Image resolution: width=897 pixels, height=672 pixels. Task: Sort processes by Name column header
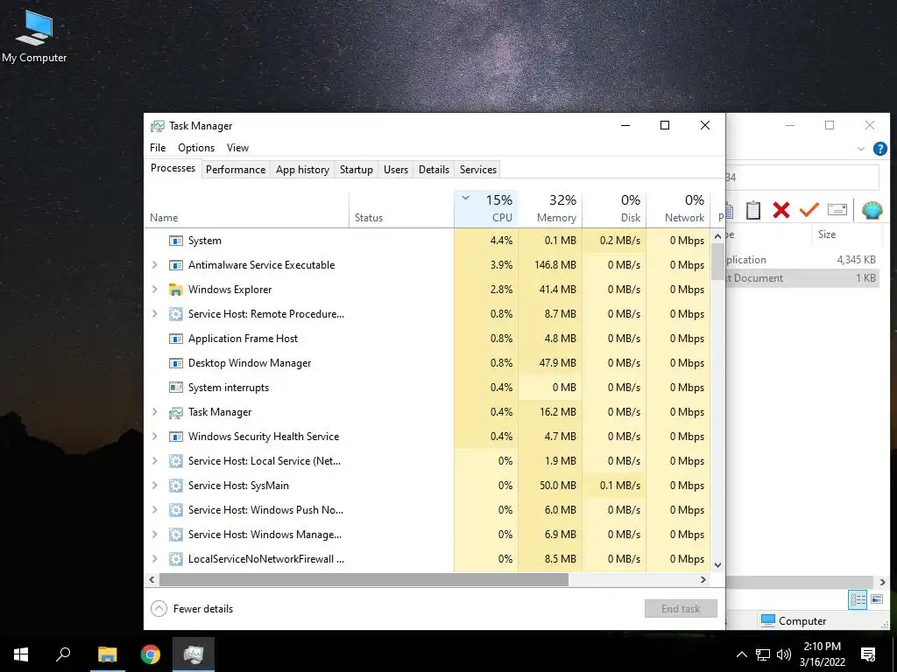246,208
